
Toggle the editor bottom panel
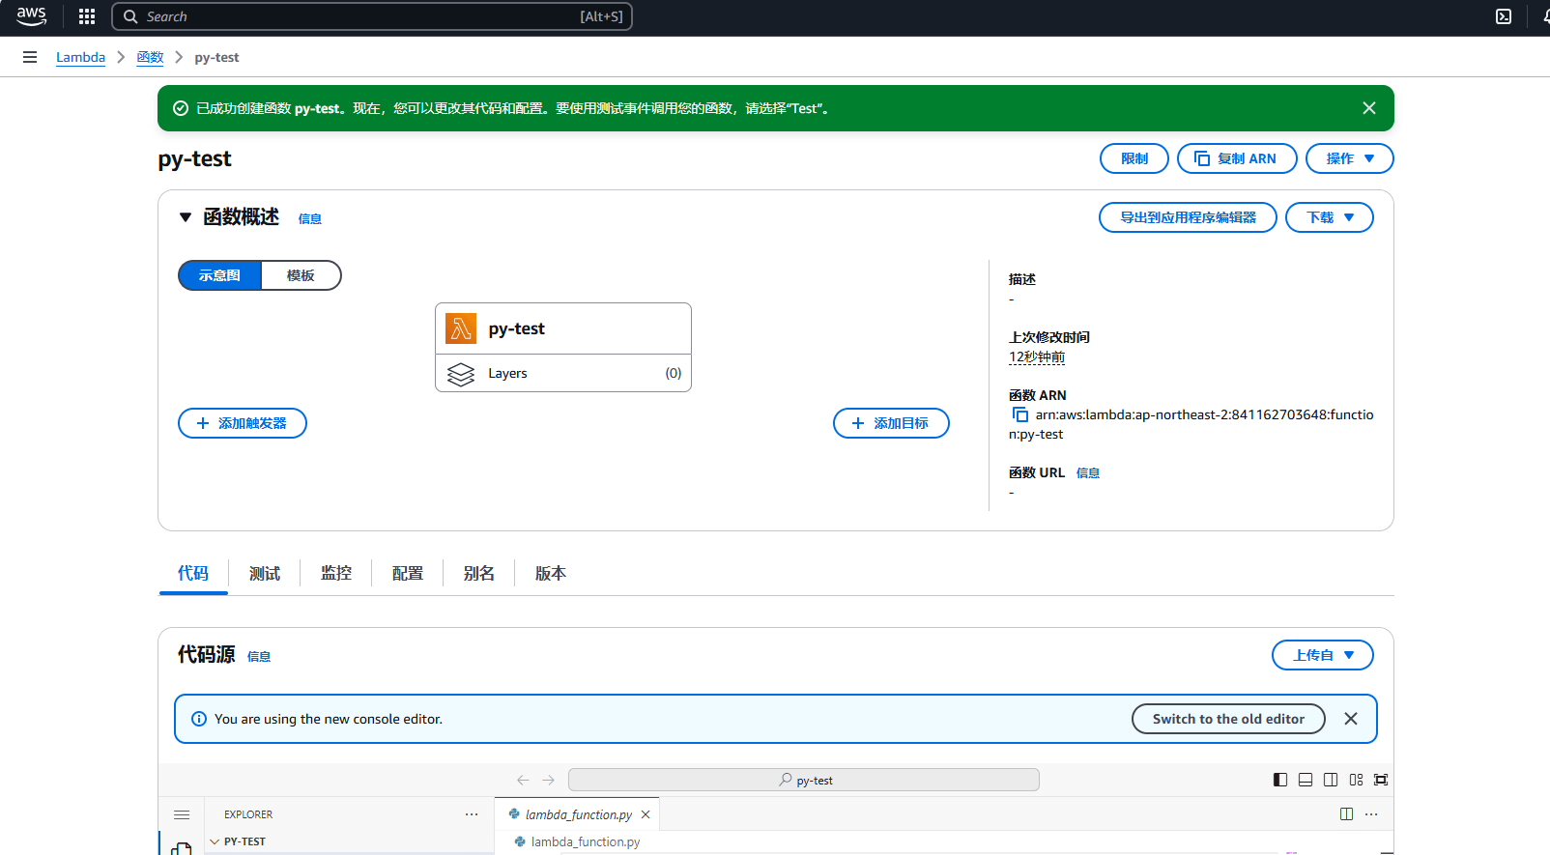[1306, 780]
